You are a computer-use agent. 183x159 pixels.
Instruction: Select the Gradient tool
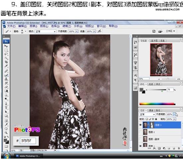(6, 91)
